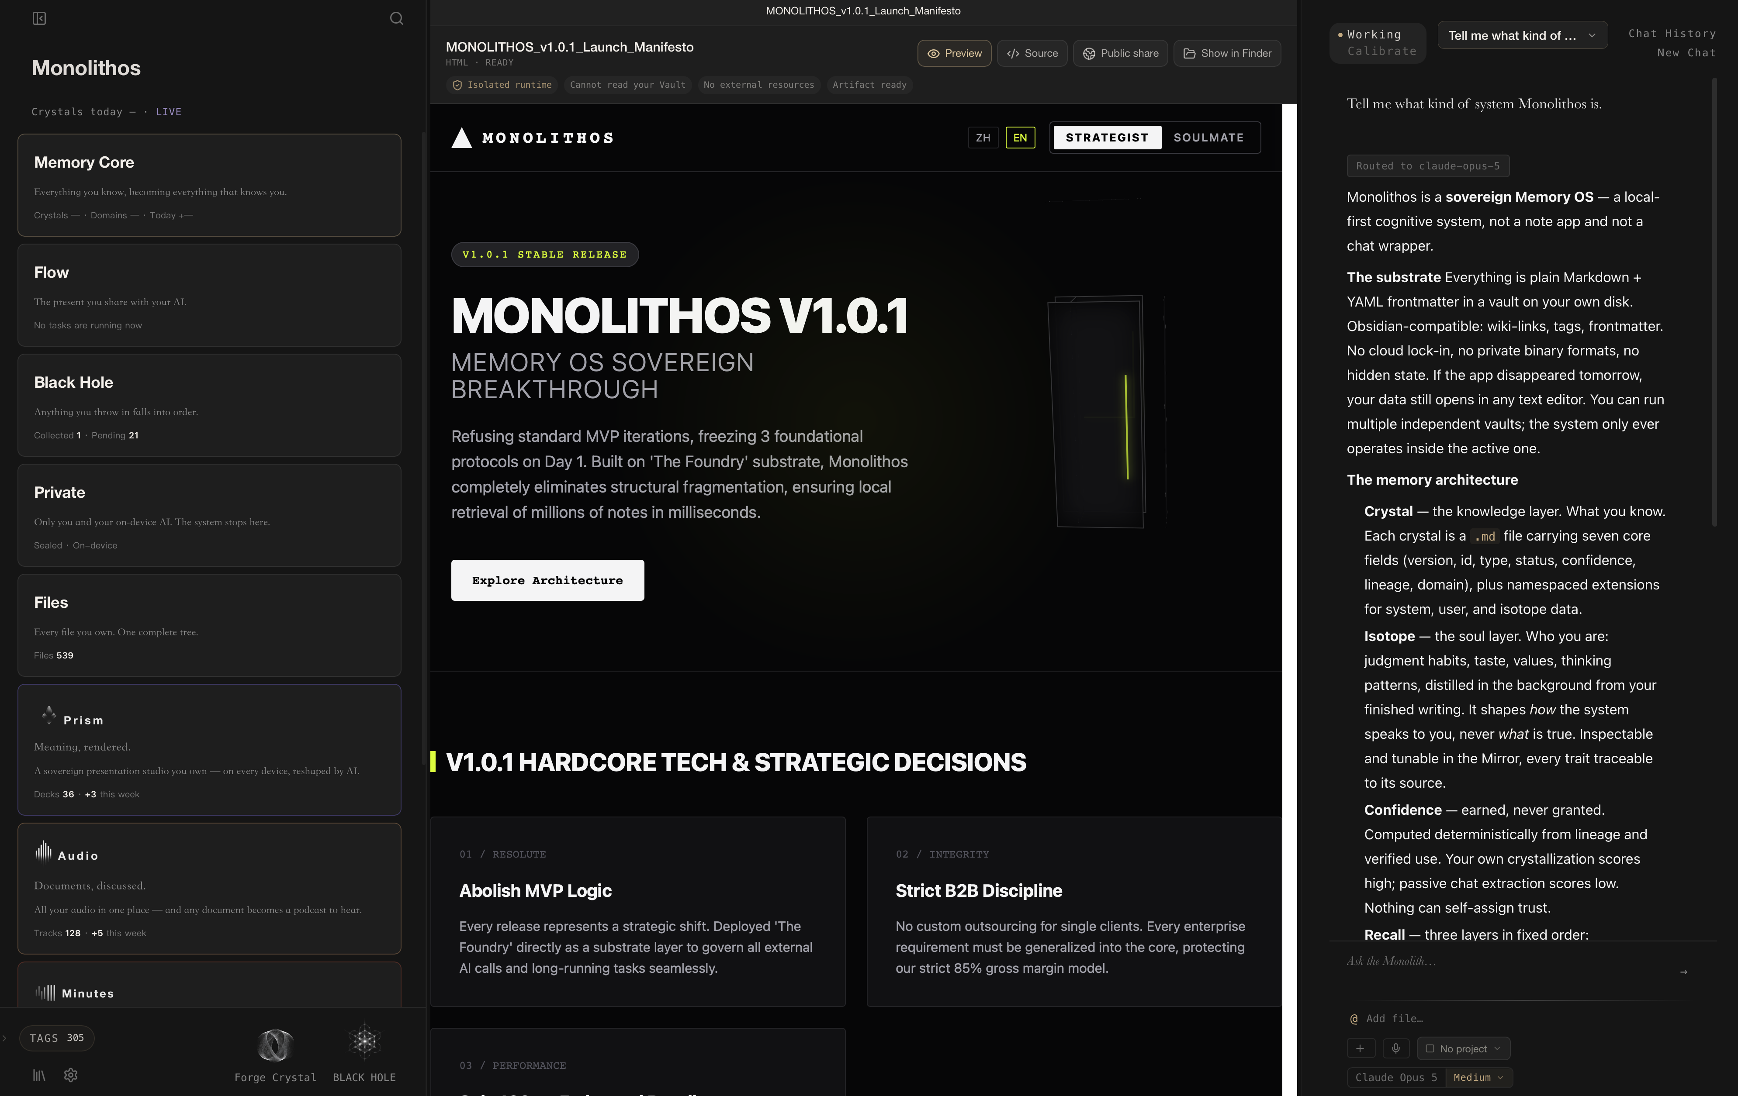Switch to Preview view
The image size is (1738, 1096).
pos(954,53)
